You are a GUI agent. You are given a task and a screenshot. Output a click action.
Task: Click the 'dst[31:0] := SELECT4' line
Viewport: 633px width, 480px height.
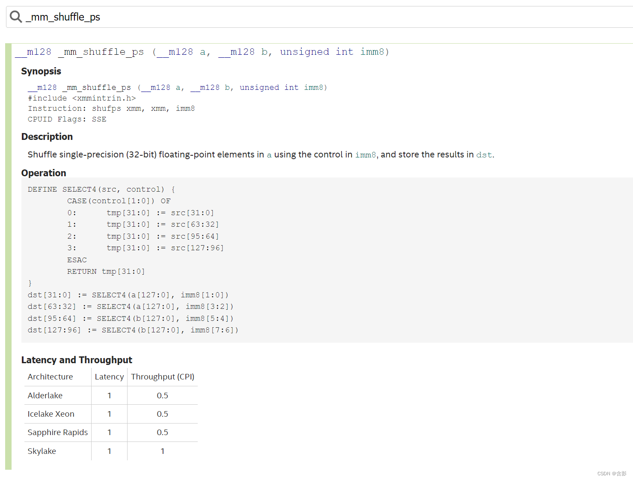(128, 295)
